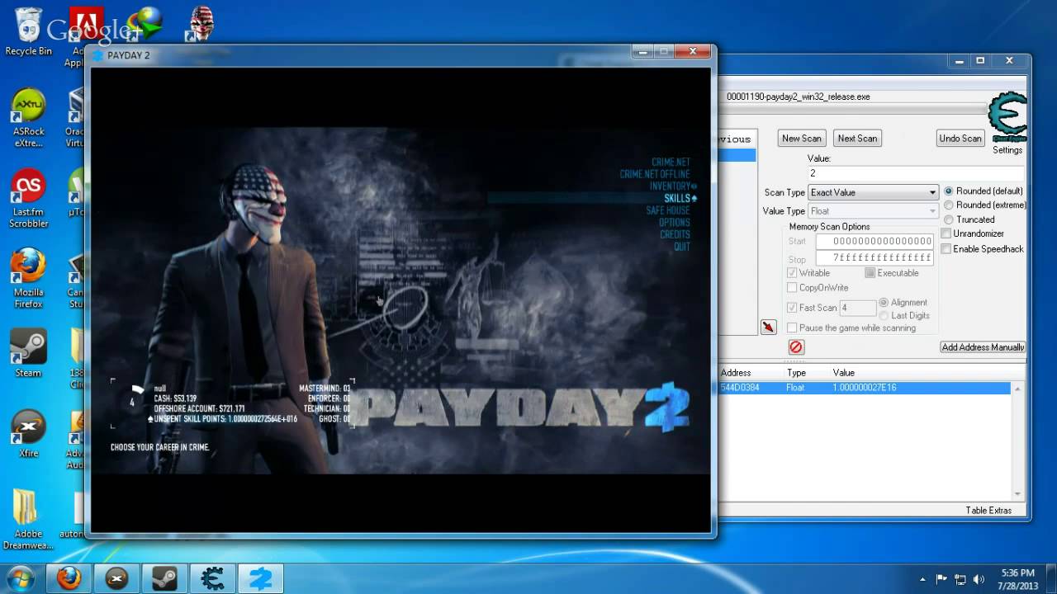This screenshot has height=594, width=1057.
Task: Select CRIME.NET OFFLINE in the game menu
Action: [x=655, y=174]
